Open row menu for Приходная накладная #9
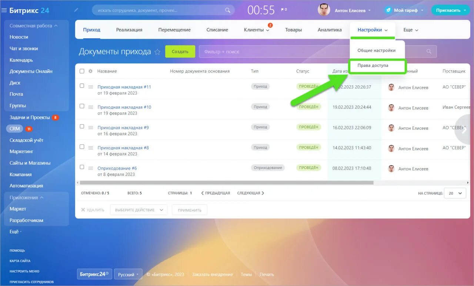 (91, 127)
